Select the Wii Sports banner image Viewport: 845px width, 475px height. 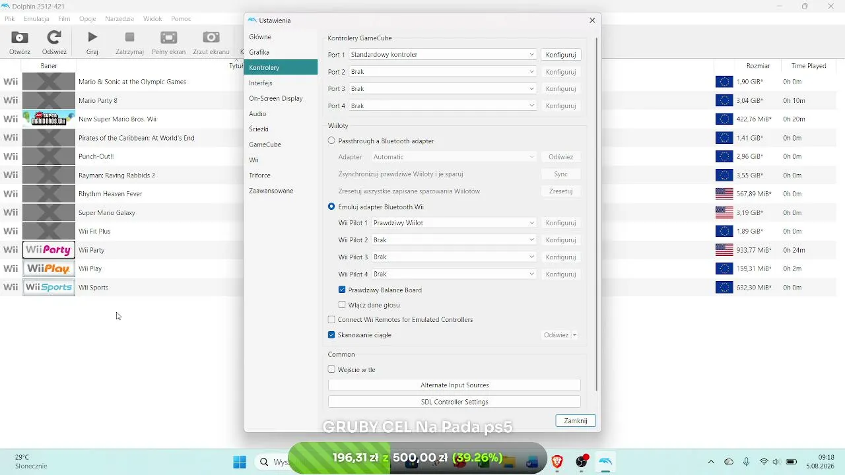[x=49, y=287]
